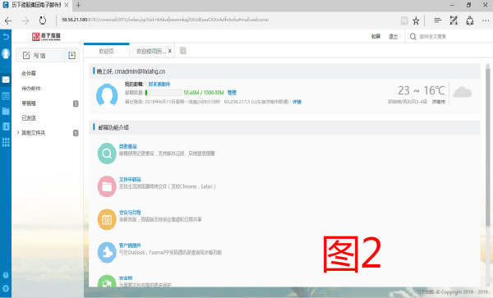Open the calendar icon in blue sidebar
The height and width of the screenshot is (298, 493).
6,96
